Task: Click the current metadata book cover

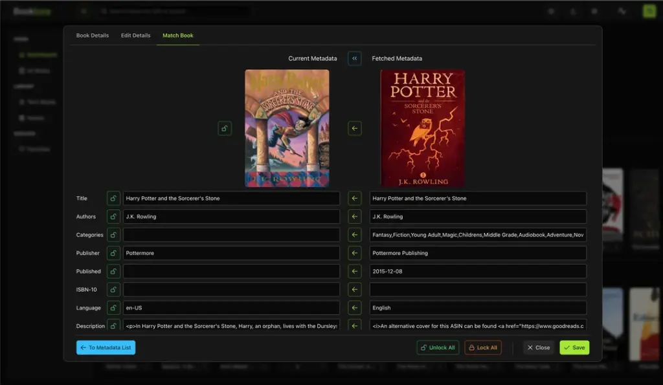Action: coord(287,128)
